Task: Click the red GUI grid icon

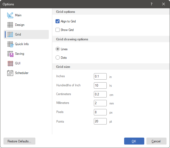Action: click(10, 63)
